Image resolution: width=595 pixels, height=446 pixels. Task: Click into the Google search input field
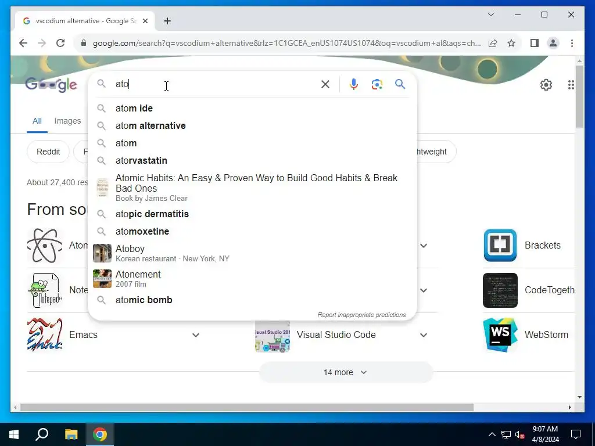216,84
